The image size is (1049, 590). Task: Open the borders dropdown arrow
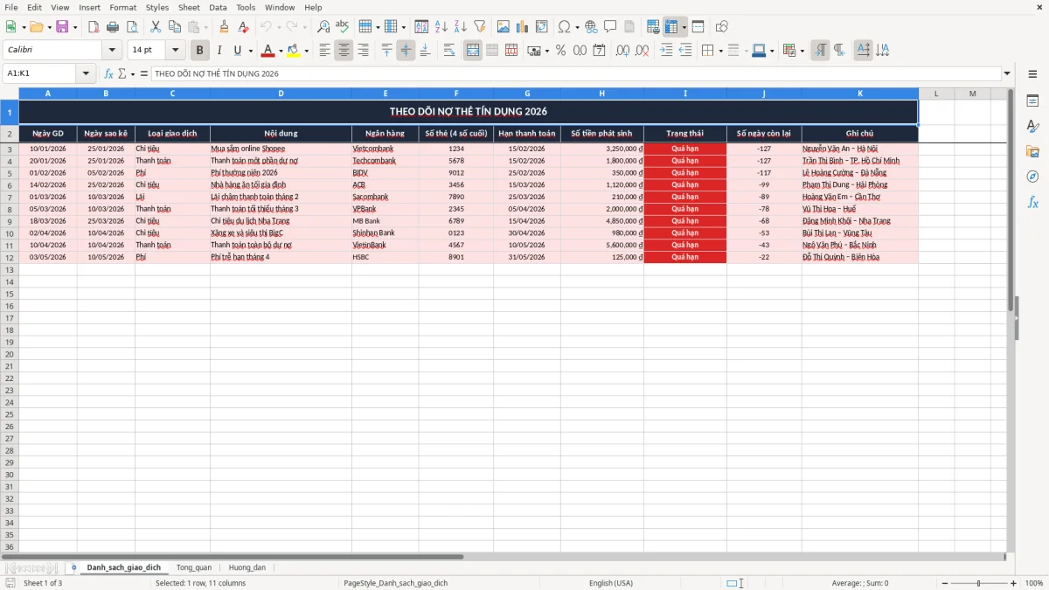point(720,51)
